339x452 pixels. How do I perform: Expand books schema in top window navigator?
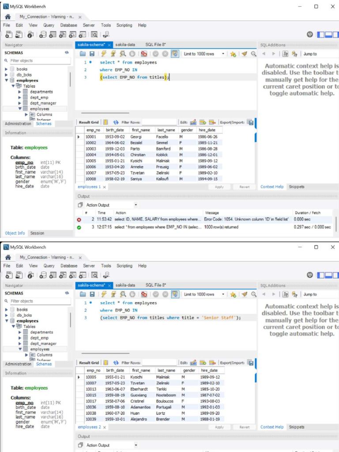click(6, 69)
